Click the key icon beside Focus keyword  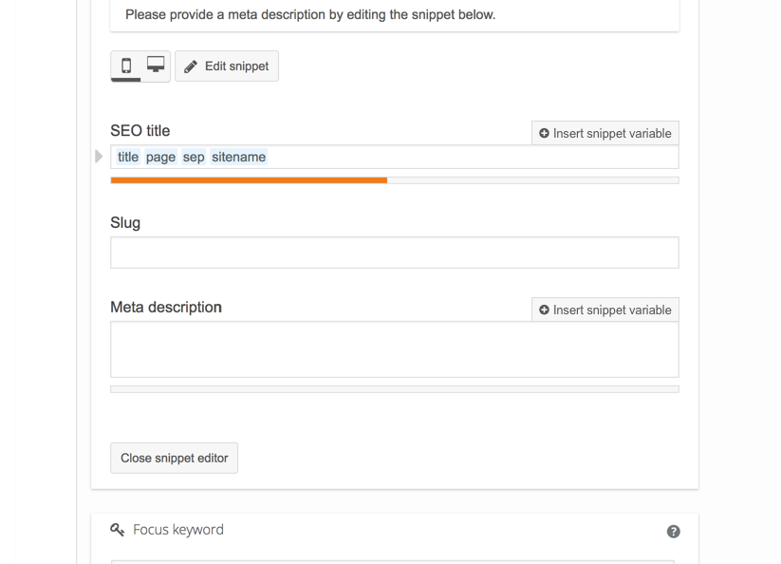[117, 530]
